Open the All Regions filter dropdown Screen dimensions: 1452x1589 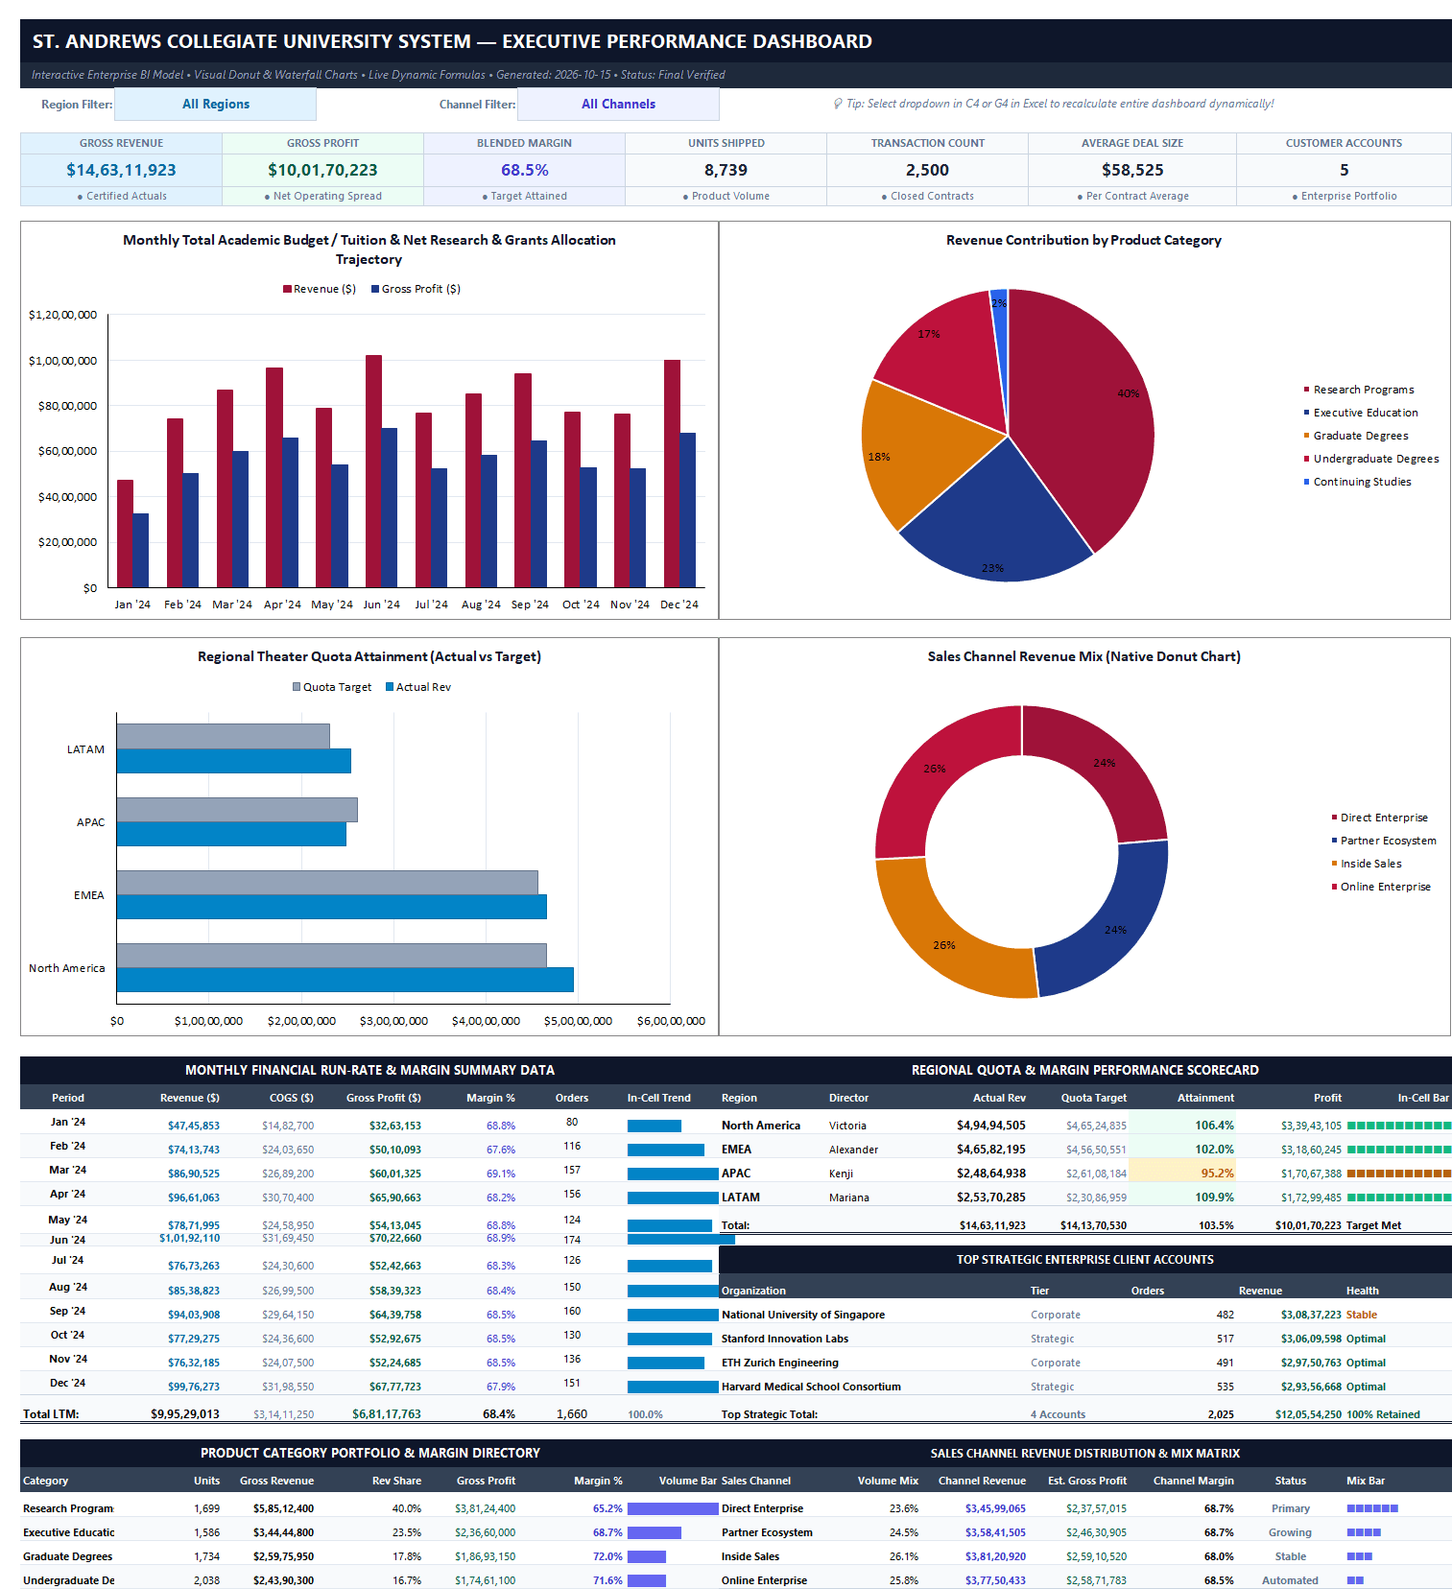pos(215,104)
